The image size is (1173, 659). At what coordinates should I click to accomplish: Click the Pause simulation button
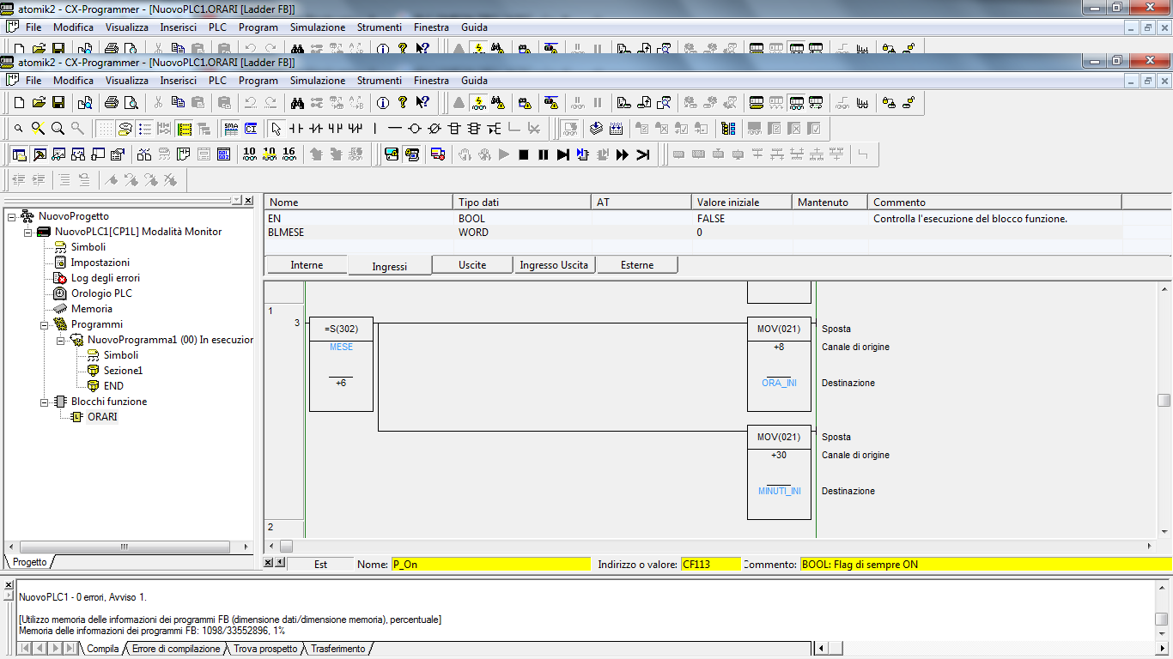click(x=543, y=154)
